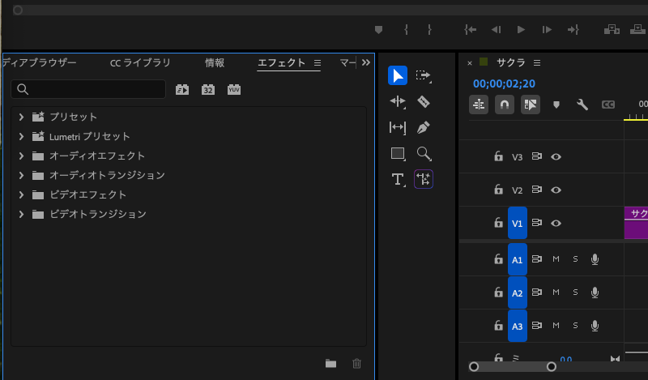Expand the Lumetri プリセット folder
648x380 pixels.
(21, 136)
